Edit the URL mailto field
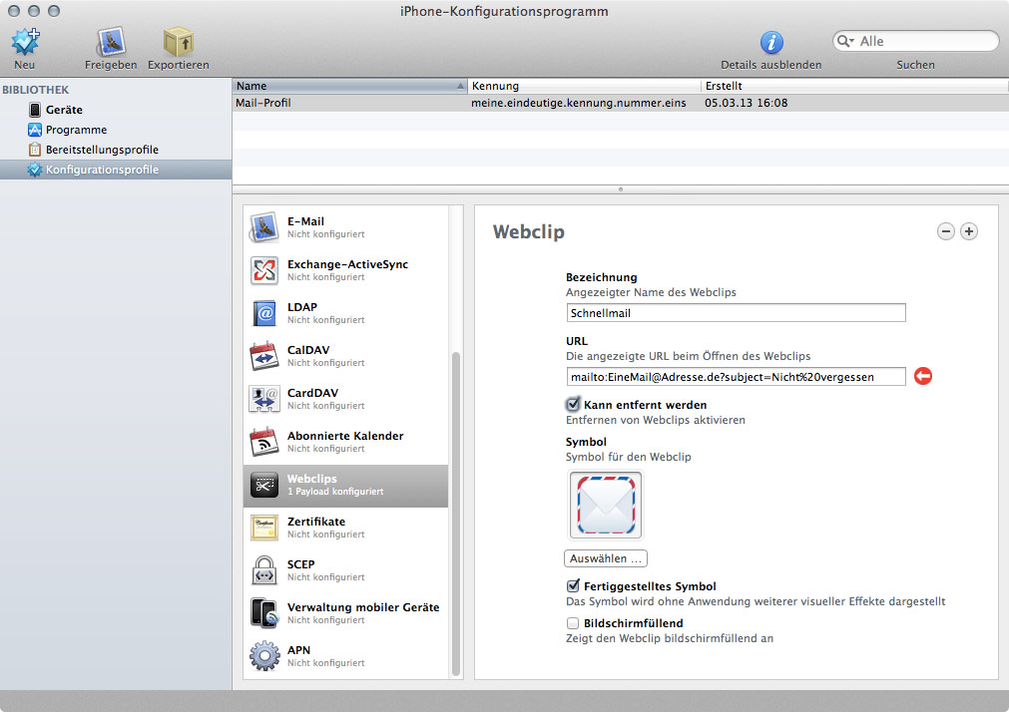The width and height of the screenshot is (1009, 712). tap(737, 377)
